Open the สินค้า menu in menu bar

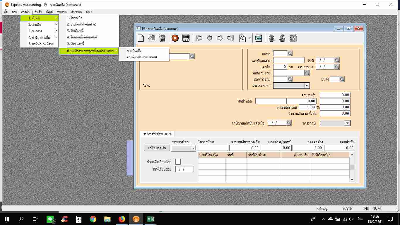point(38,12)
